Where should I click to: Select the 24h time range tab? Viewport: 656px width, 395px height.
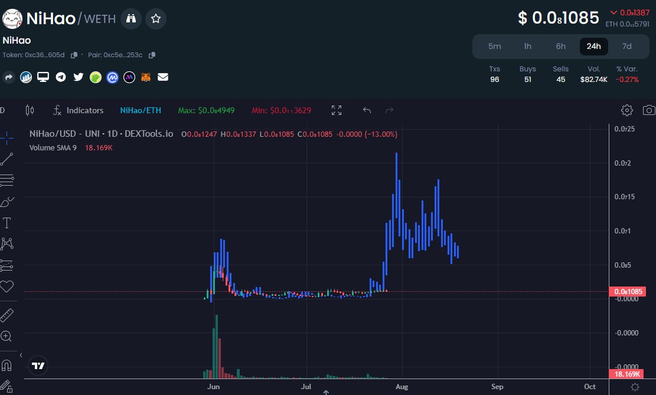tap(593, 47)
